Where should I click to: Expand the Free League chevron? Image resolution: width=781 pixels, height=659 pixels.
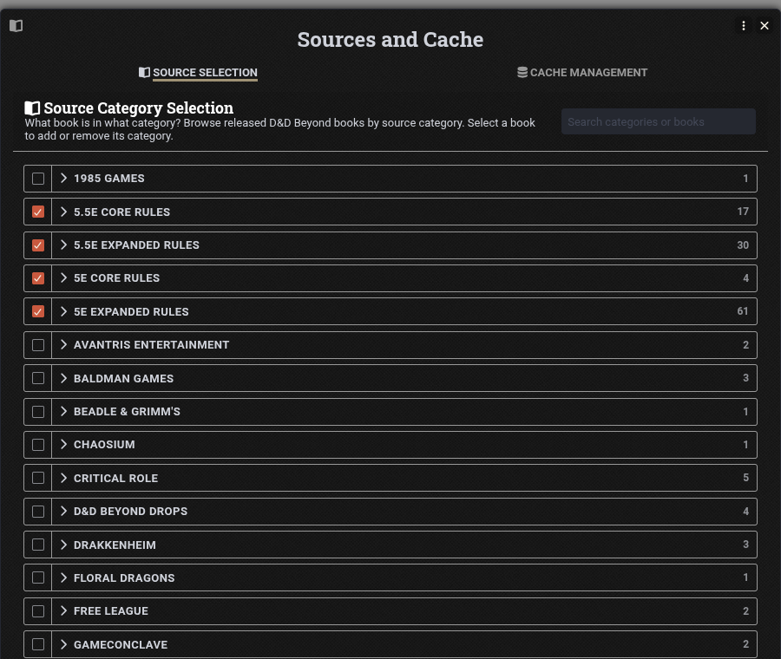point(63,610)
